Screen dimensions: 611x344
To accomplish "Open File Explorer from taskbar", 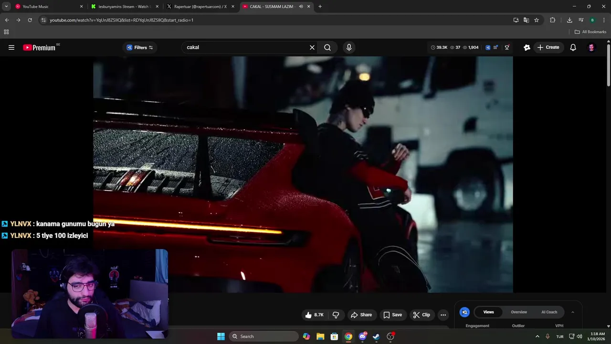I will [320, 336].
